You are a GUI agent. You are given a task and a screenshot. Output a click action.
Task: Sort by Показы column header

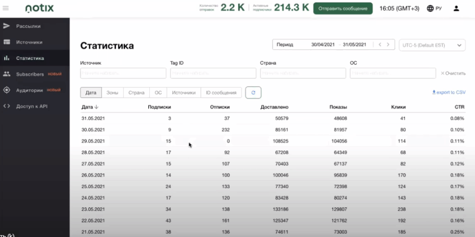(338, 107)
